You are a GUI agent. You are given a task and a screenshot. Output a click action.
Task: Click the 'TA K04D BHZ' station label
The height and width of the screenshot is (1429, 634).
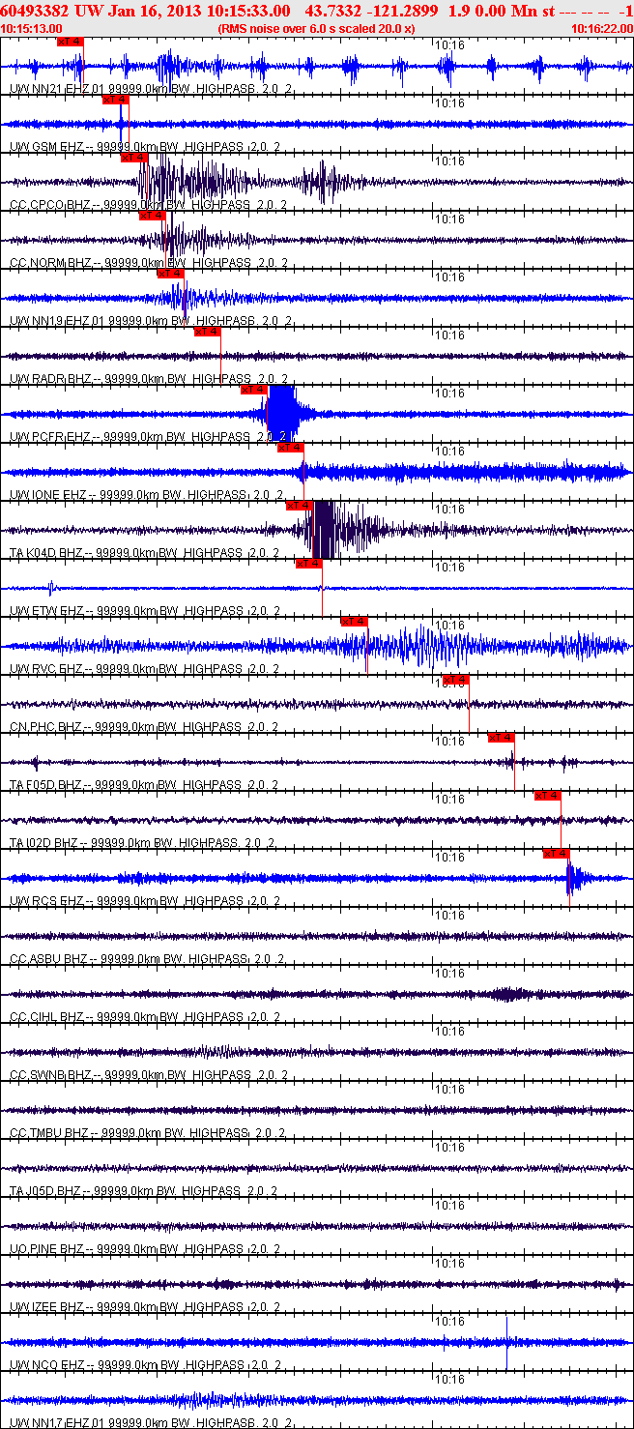tap(45, 552)
